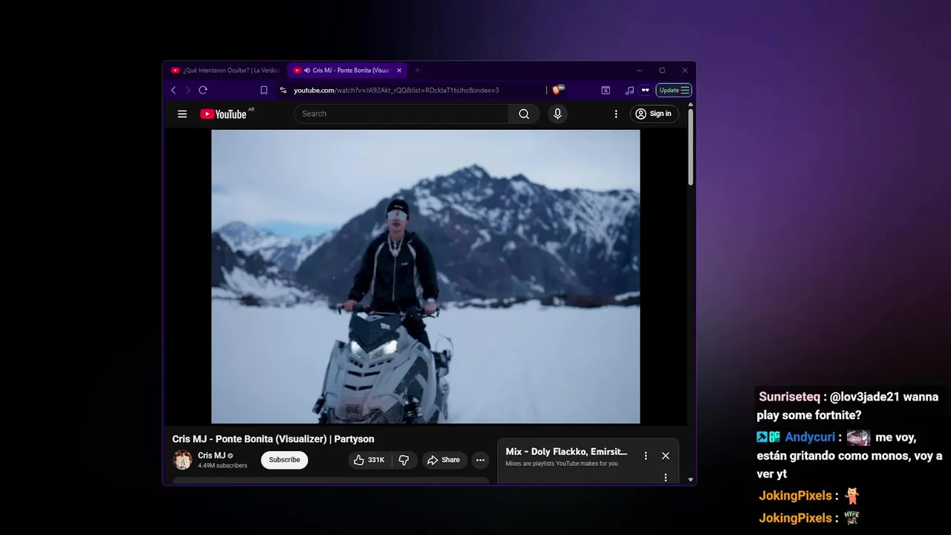The image size is (951, 535).
Task: Click the video player to pause playback
Action: (426, 276)
